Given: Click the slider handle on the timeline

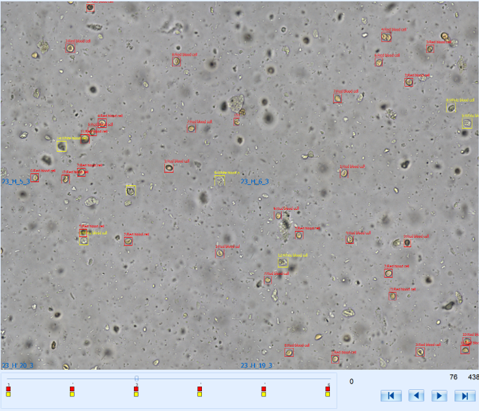Looking at the screenshot, I should [136, 377].
